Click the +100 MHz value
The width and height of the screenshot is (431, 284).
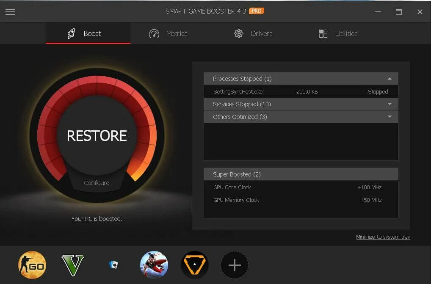coord(370,187)
